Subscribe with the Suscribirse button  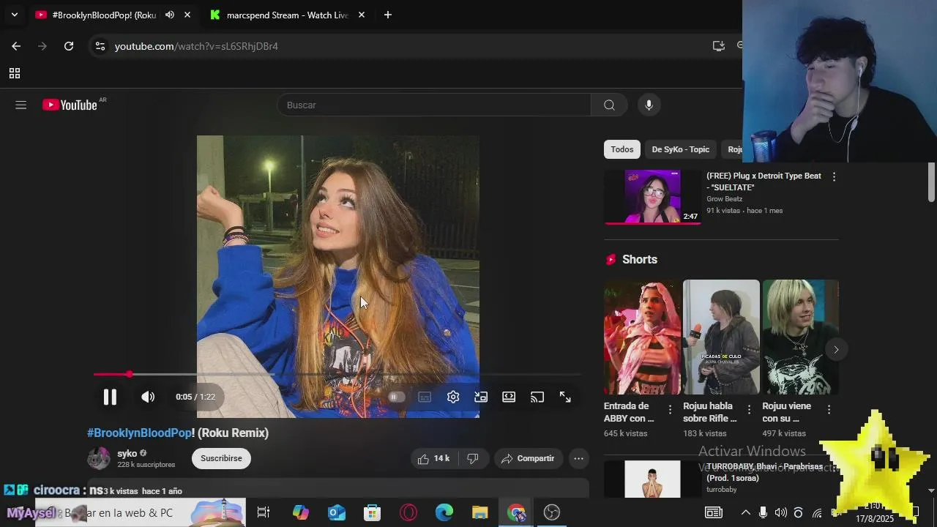pyautogui.click(x=221, y=458)
